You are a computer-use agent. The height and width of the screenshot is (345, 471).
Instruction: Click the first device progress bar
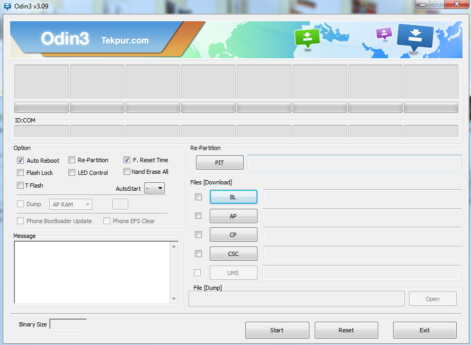(x=41, y=107)
